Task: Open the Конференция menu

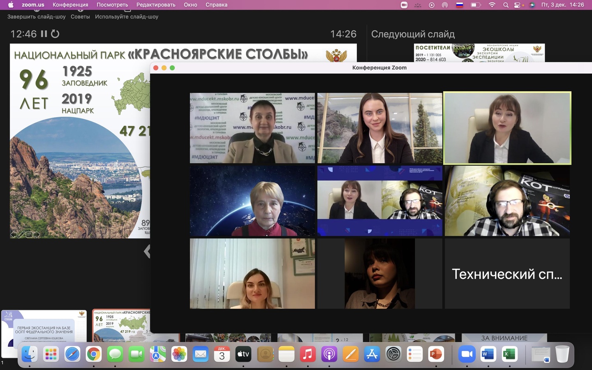Action: pos(70,5)
